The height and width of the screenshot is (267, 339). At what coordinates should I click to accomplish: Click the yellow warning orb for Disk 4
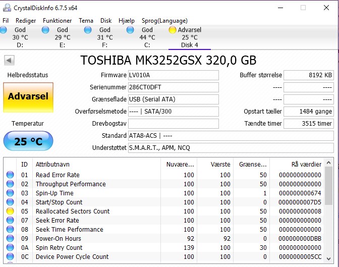coord(173,30)
